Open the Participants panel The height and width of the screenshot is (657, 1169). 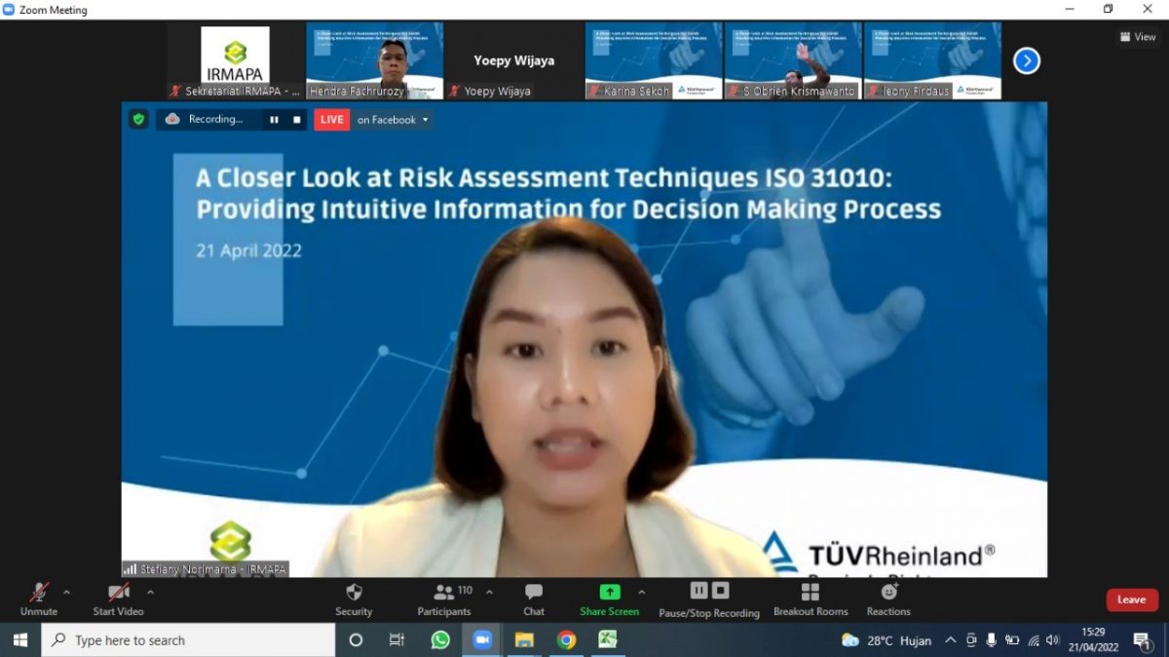(444, 593)
